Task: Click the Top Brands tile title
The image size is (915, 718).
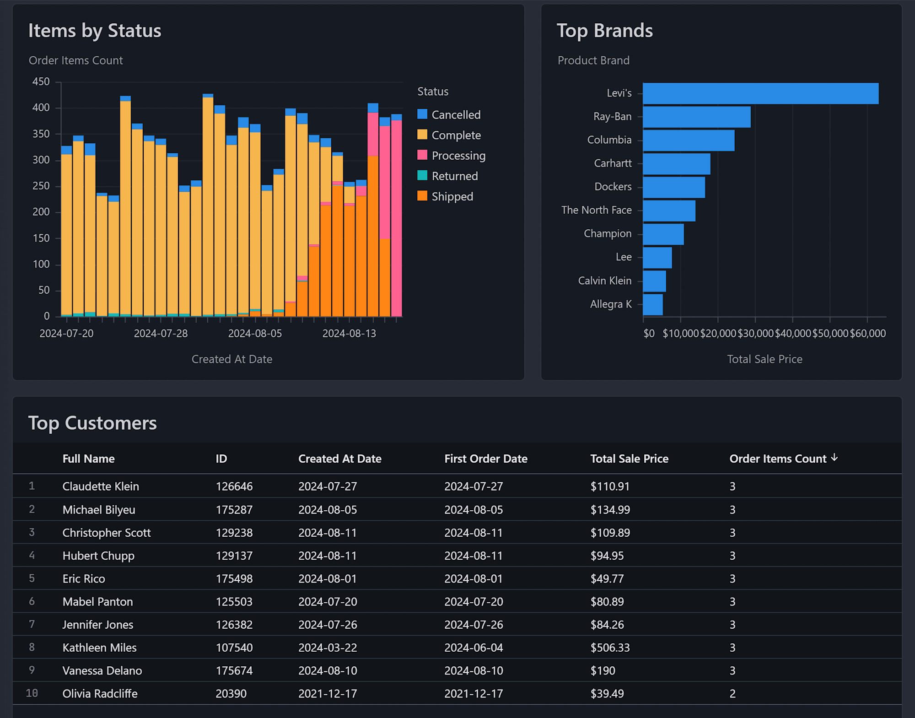Action: pyautogui.click(x=604, y=31)
